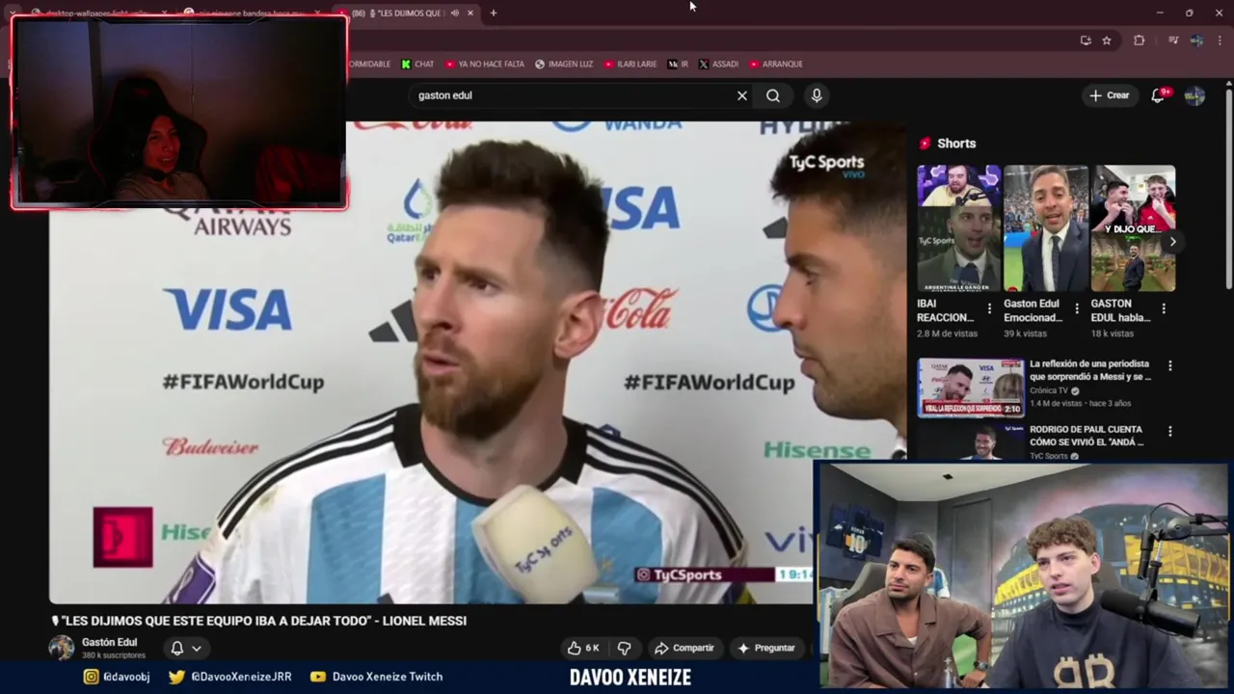Click the 'IBAI REACCION...' short title
This screenshot has height=694, width=1234.
coord(946,309)
